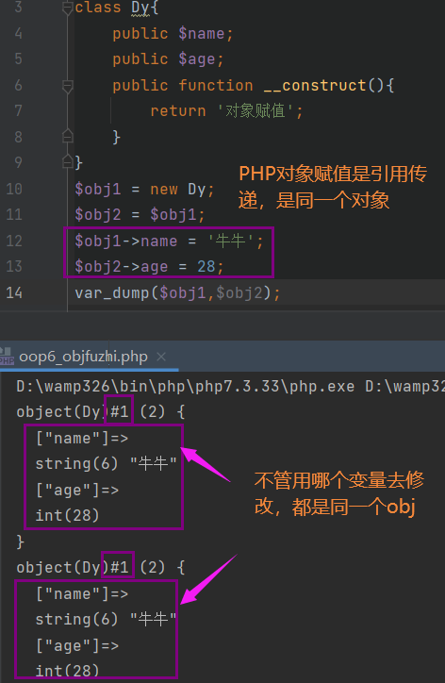Screen dimensions: 445x683
Task: Click the $obj2->age = 28 line
Action: [149, 266]
